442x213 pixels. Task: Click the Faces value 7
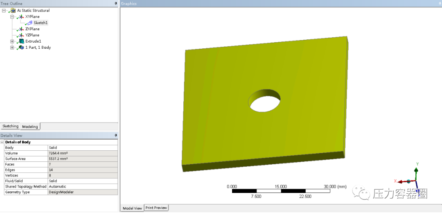83,165
